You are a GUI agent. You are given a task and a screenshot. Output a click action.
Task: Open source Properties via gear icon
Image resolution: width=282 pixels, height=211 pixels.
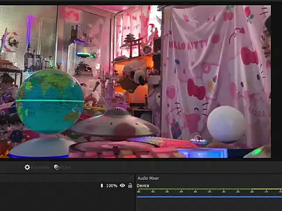(x=27, y=167)
